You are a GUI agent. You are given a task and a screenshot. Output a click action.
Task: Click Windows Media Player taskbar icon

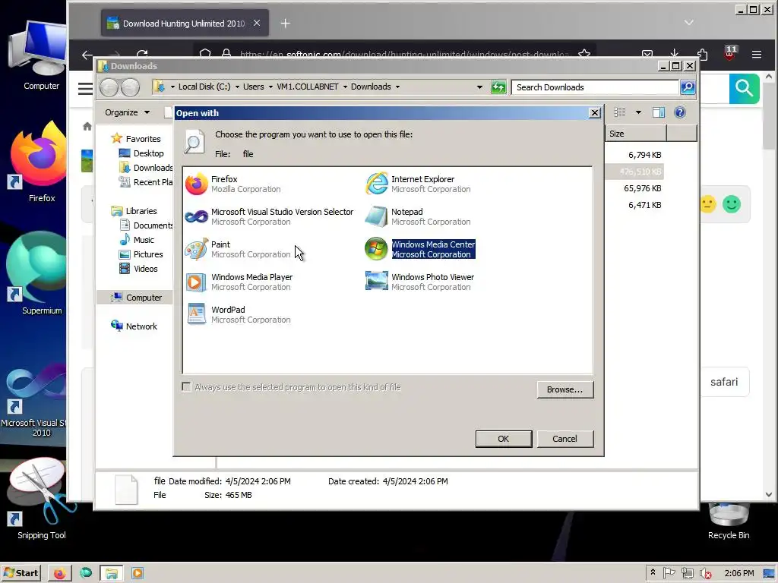[138, 574]
